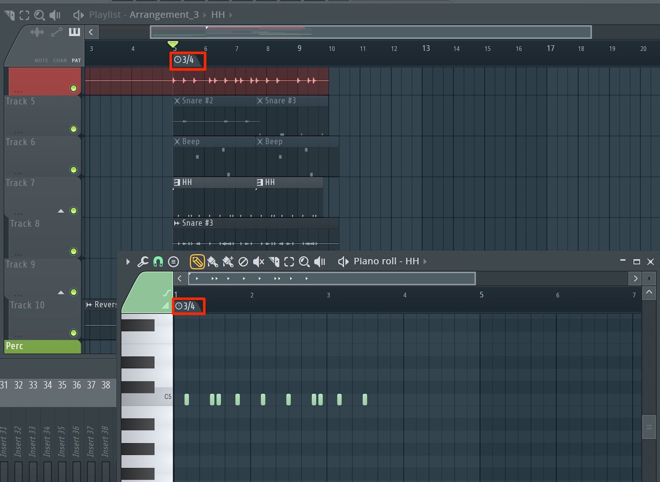The height and width of the screenshot is (482, 660).
Task: Click the Piano roll scroll left arrow
Action: tap(180, 278)
